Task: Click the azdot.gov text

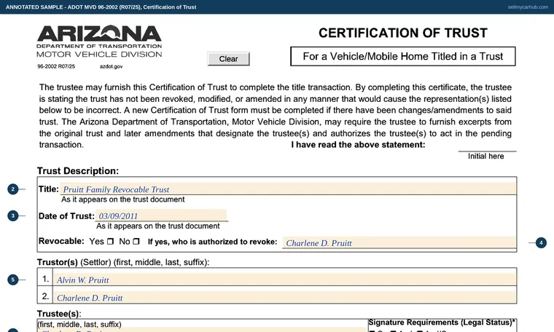Action: (x=111, y=66)
